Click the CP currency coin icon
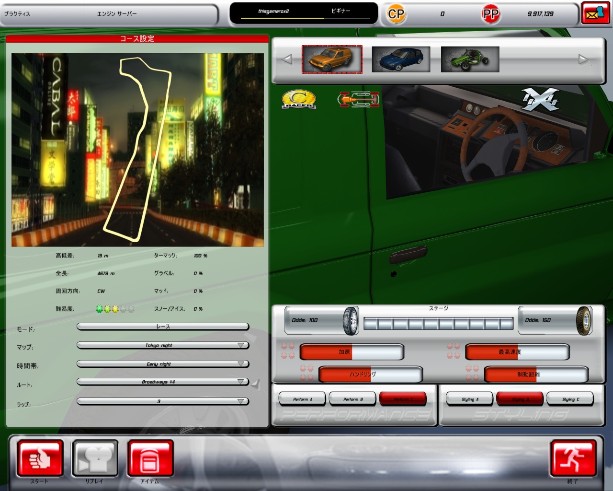Viewport: 613px width, 491px height. [x=396, y=14]
